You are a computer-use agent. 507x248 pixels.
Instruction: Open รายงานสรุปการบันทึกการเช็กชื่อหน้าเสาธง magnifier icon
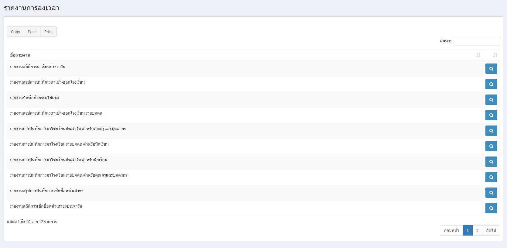click(491, 193)
